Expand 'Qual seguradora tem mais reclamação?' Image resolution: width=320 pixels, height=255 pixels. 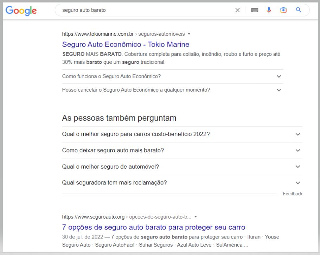(x=182, y=183)
